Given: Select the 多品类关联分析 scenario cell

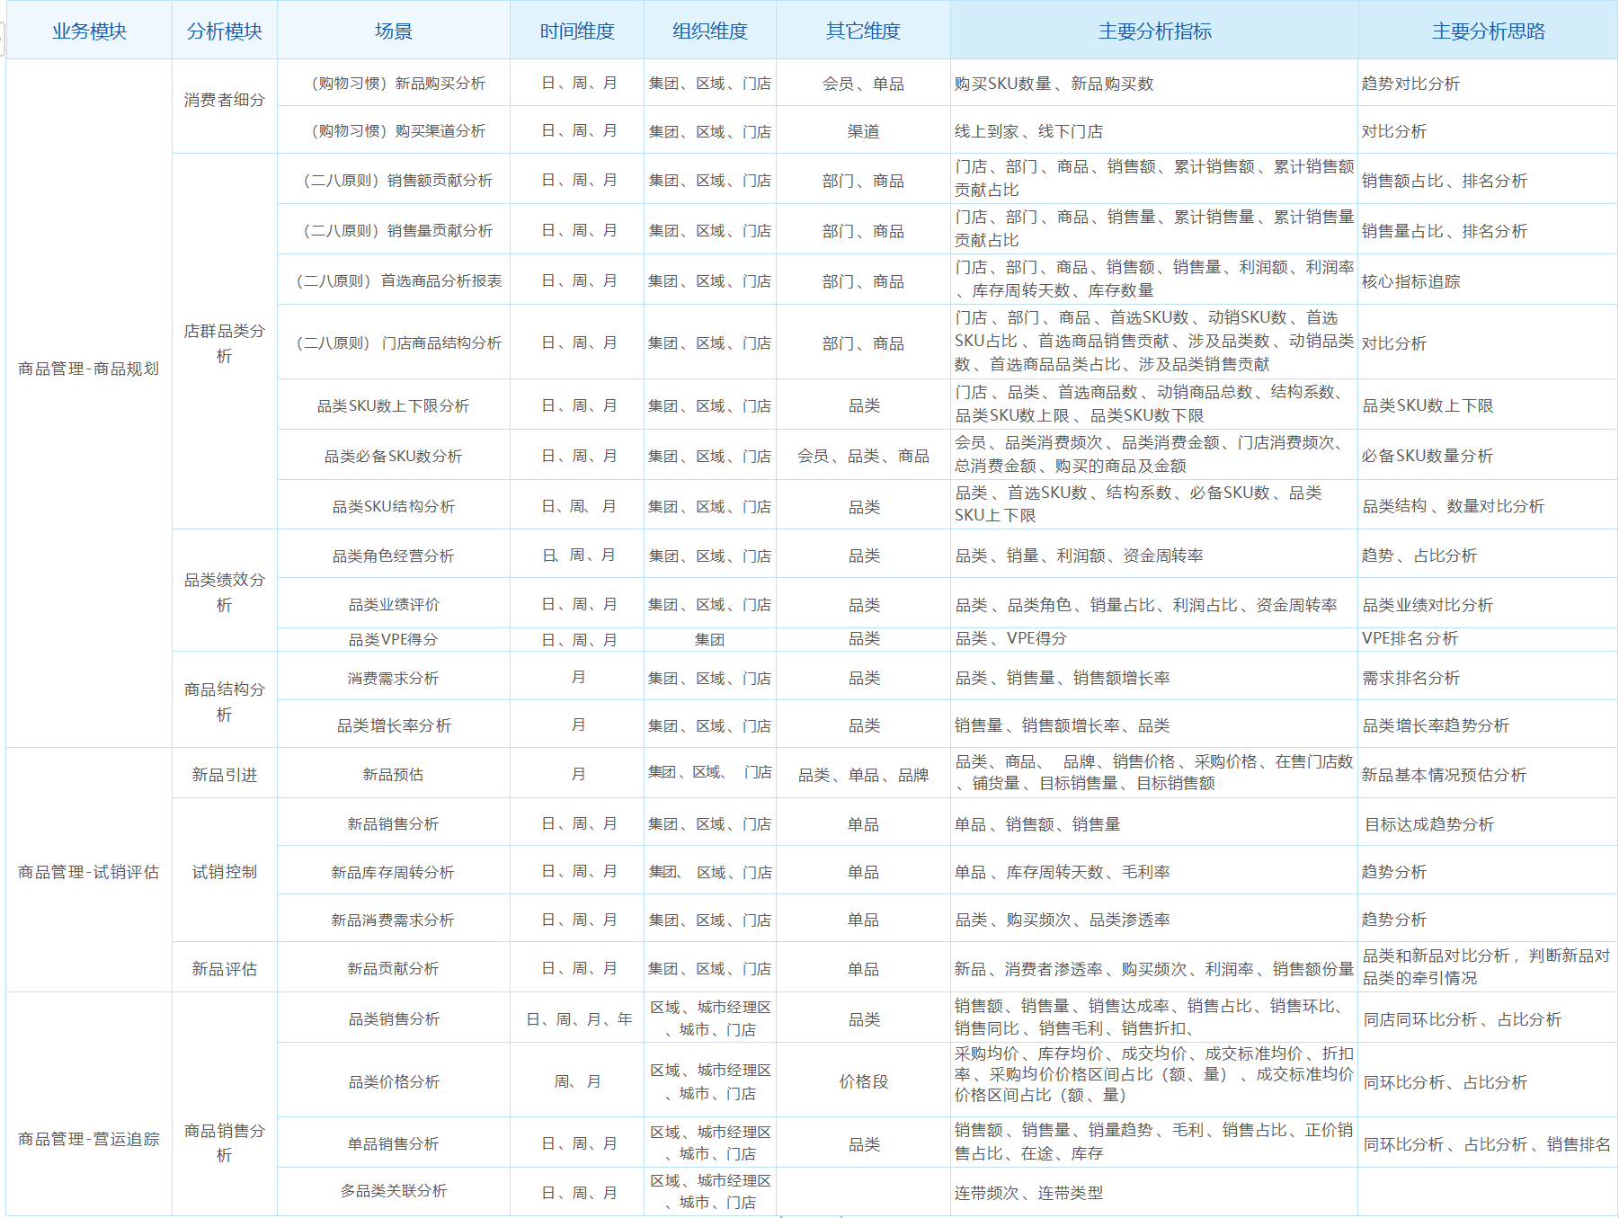Looking at the screenshot, I should click(394, 1191).
